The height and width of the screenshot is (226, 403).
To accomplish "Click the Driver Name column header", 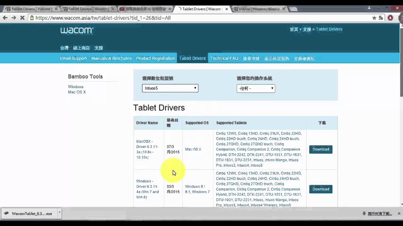I will [147, 123].
